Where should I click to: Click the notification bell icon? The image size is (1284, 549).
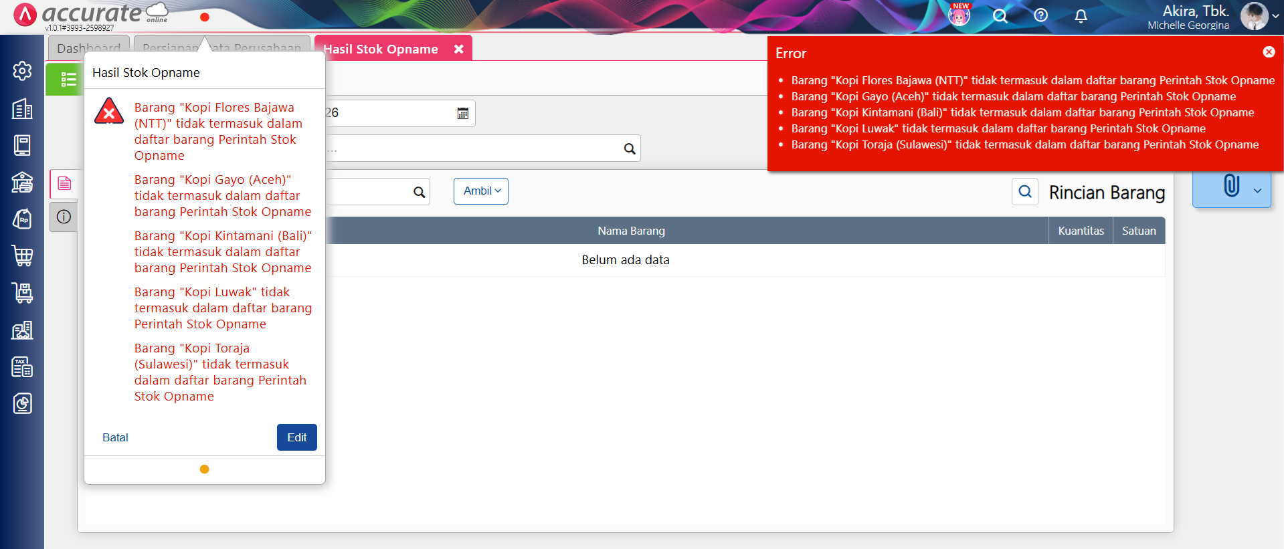1081,16
